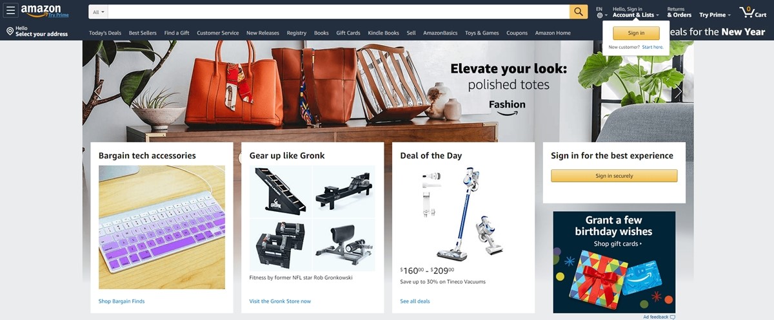Follow the Start here new customer link
Image resolution: width=774 pixels, height=320 pixels.
pos(653,47)
